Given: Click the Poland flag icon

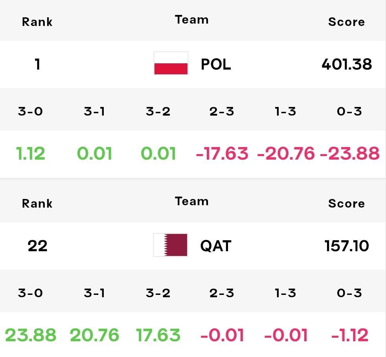Looking at the screenshot, I should coord(171,63).
